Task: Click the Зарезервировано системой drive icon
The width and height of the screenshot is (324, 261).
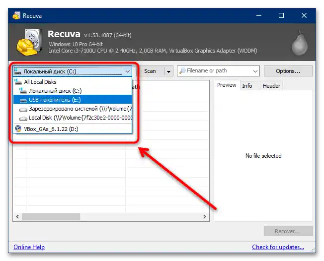Action: pos(23,110)
